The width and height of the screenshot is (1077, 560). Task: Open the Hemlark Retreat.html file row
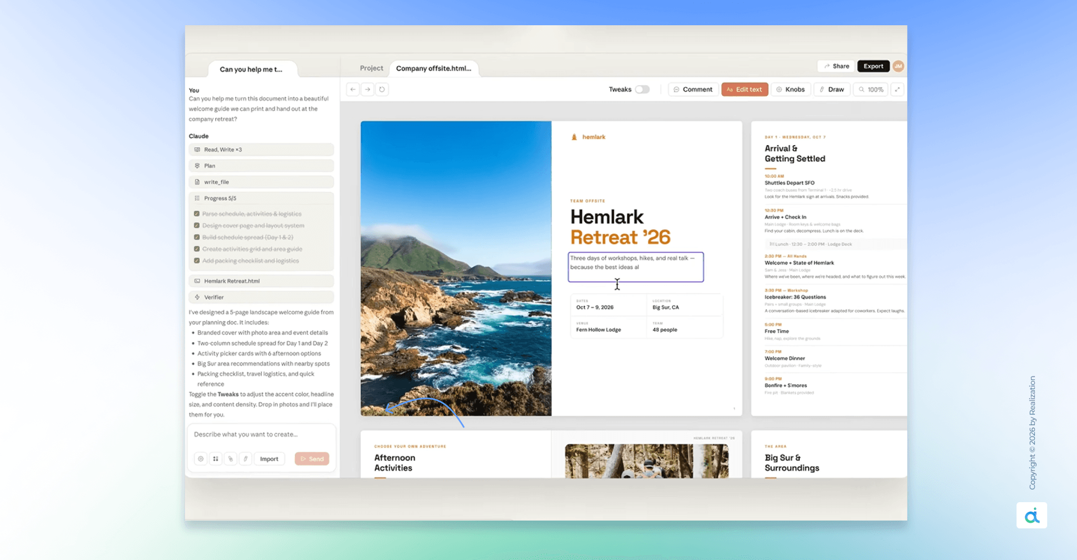[261, 281]
